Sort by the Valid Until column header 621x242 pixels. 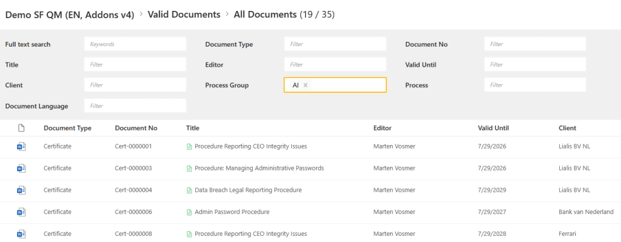(494, 128)
